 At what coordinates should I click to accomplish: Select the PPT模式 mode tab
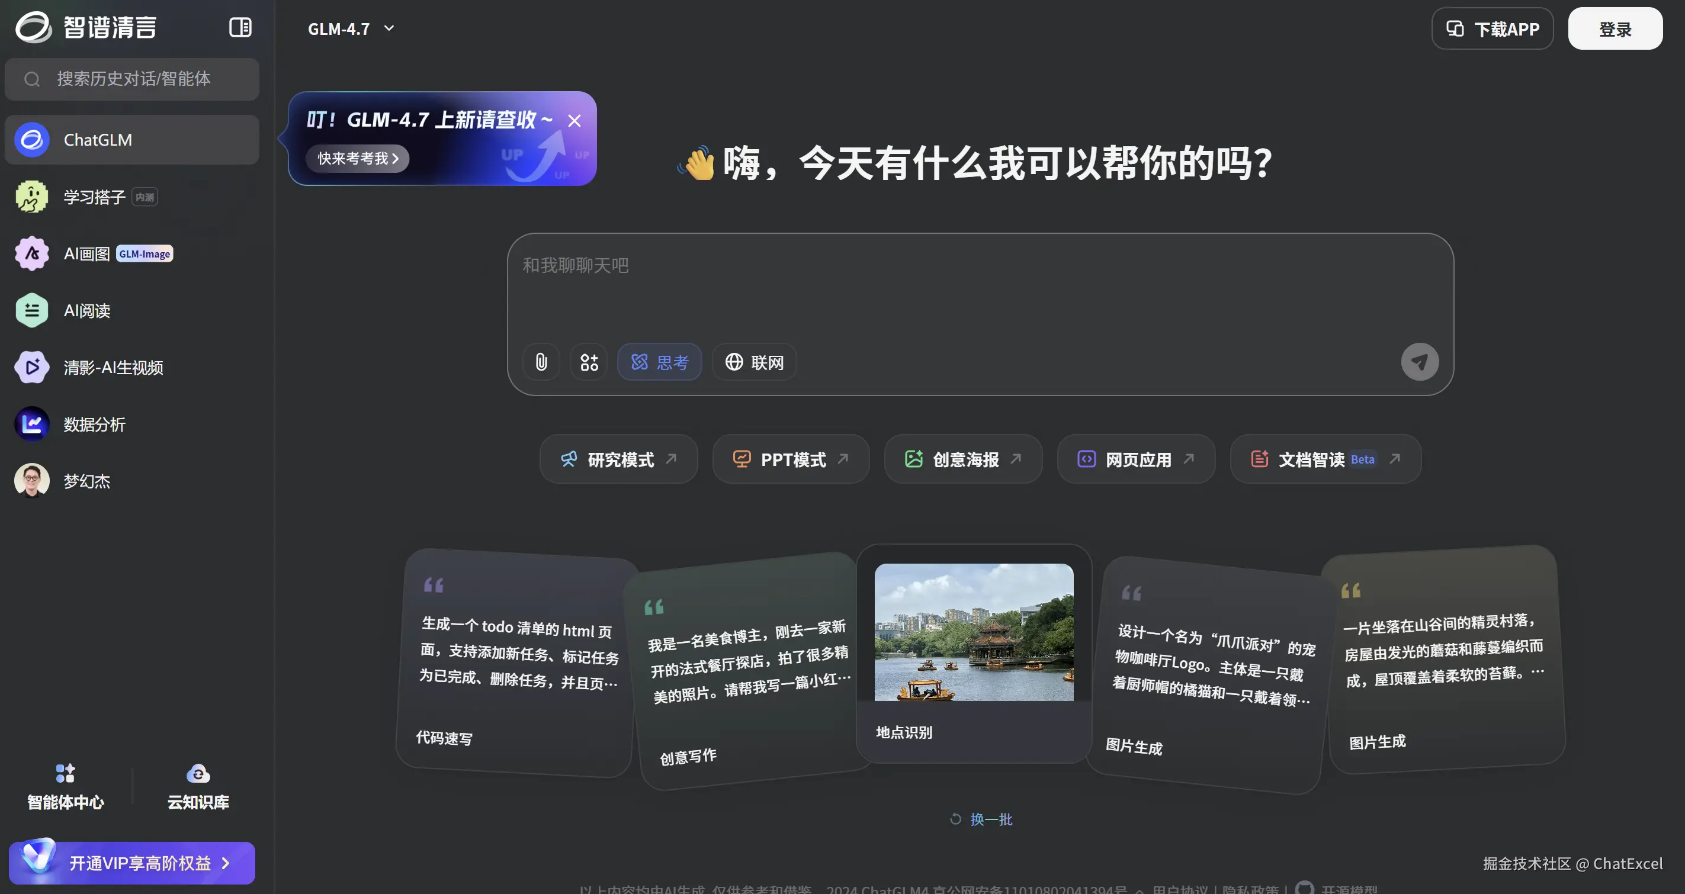tap(791, 459)
